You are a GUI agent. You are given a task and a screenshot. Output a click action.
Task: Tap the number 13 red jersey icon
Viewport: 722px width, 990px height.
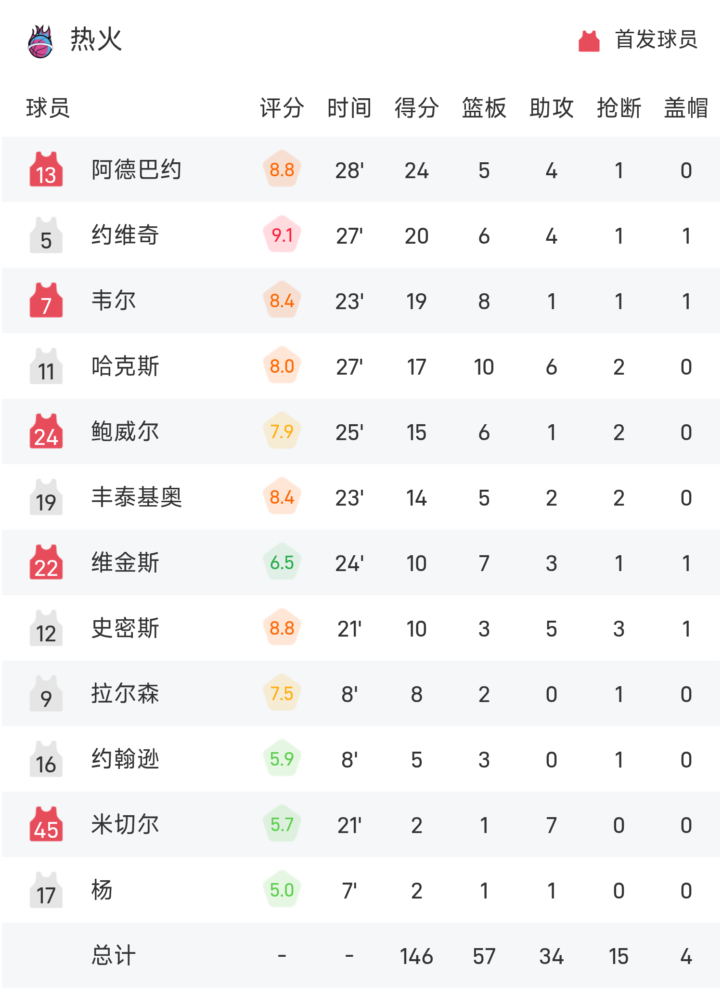click(x=46, y=169)
